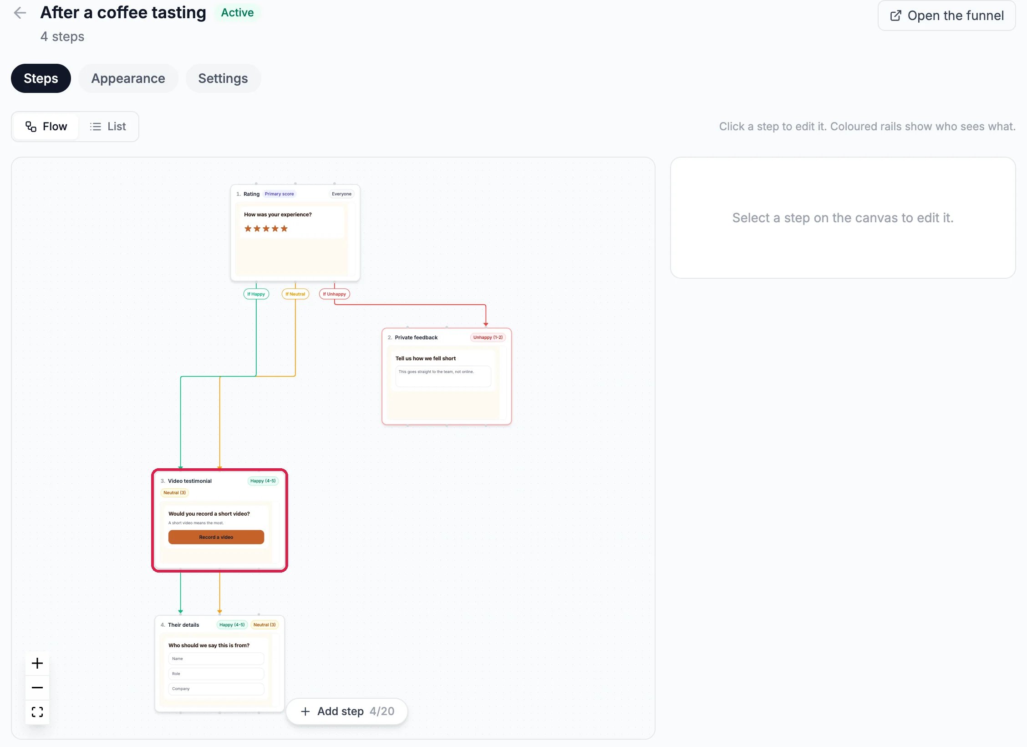This screenshot has height=747, width=1027.
Task: Click the Name field in Their details
Action: point(216,659)
